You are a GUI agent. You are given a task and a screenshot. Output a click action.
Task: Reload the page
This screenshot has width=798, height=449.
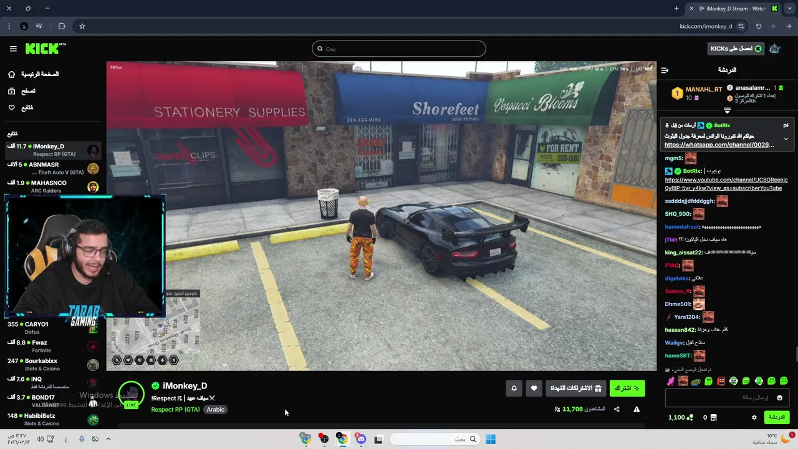point(759,26)
